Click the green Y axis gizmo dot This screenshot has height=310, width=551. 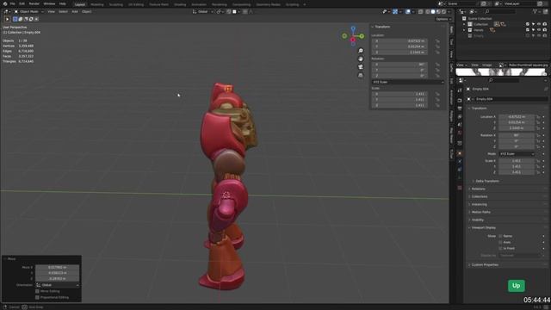coord(362,36)
